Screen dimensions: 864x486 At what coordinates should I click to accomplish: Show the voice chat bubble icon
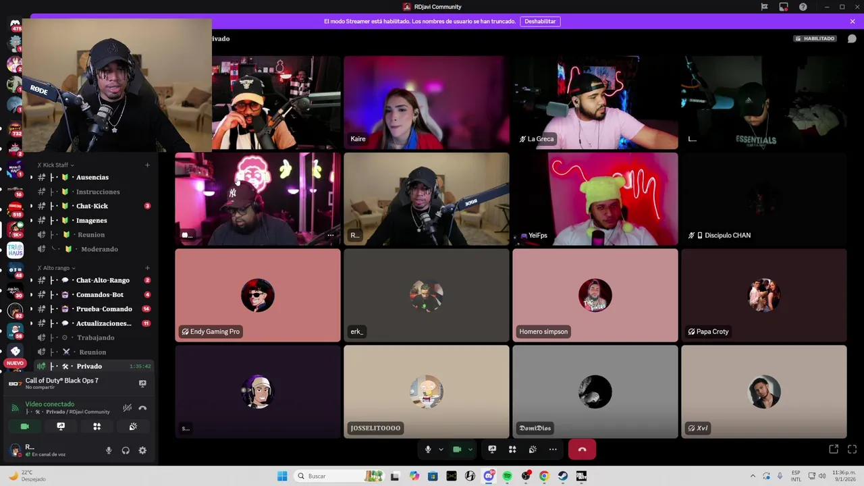tap(852, 38)
